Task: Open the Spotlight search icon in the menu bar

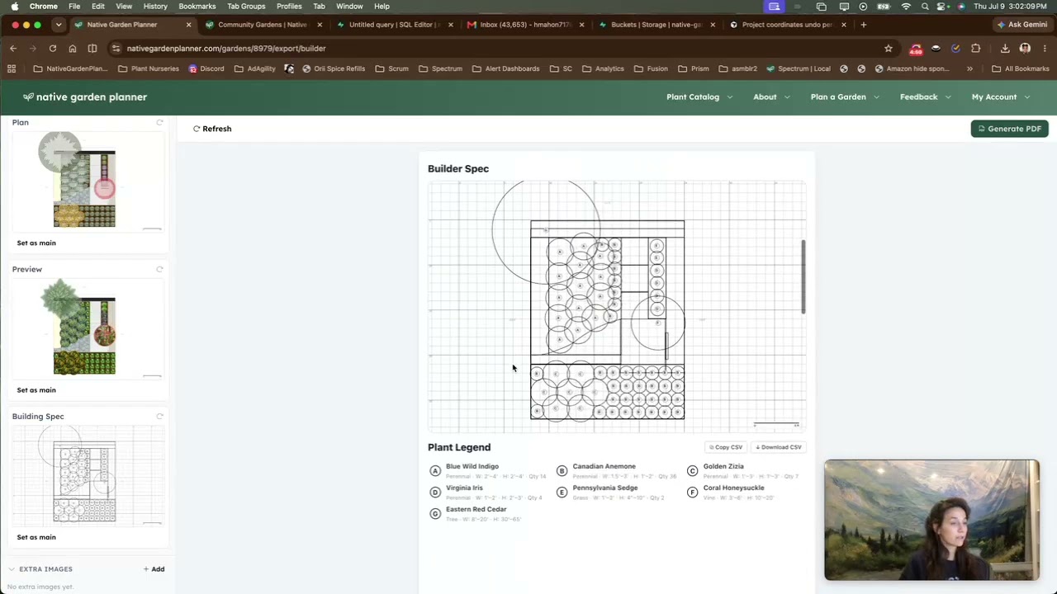Action: pos(925,7)
